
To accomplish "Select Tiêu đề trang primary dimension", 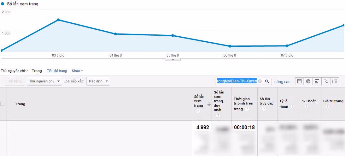I will coord(57,71).
